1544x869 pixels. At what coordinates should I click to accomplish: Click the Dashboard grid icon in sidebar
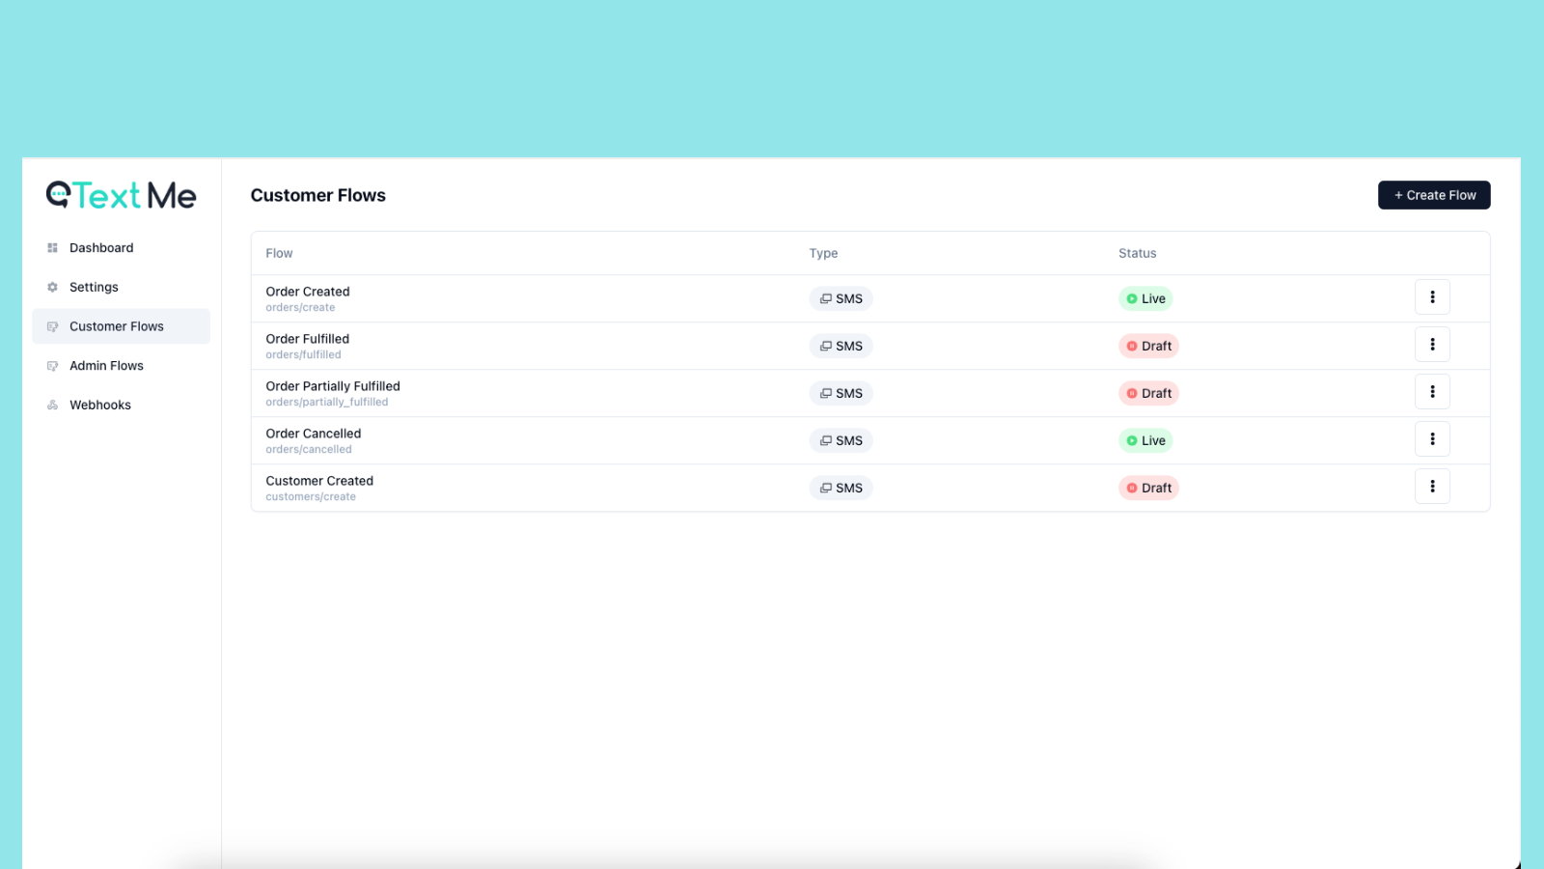[x=52, y=248]
